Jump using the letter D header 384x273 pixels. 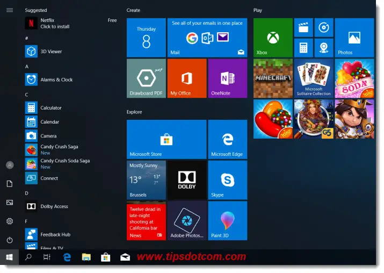(26, 193)
